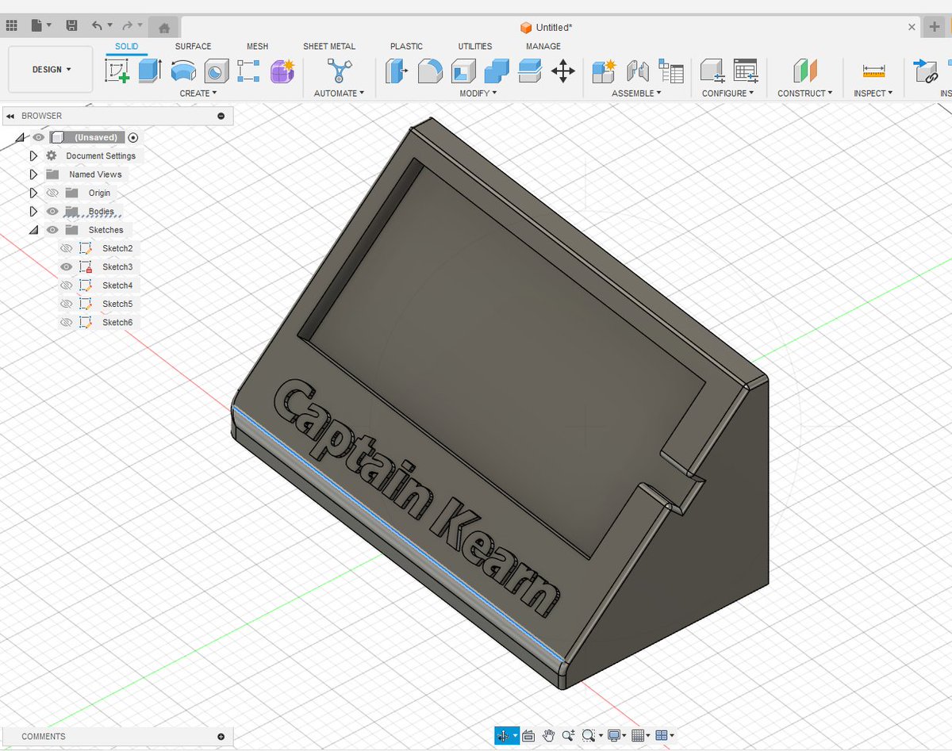This screenshot has width=952, height=751.
Task: Select the Shell tool
Action: tap(463, 71)
